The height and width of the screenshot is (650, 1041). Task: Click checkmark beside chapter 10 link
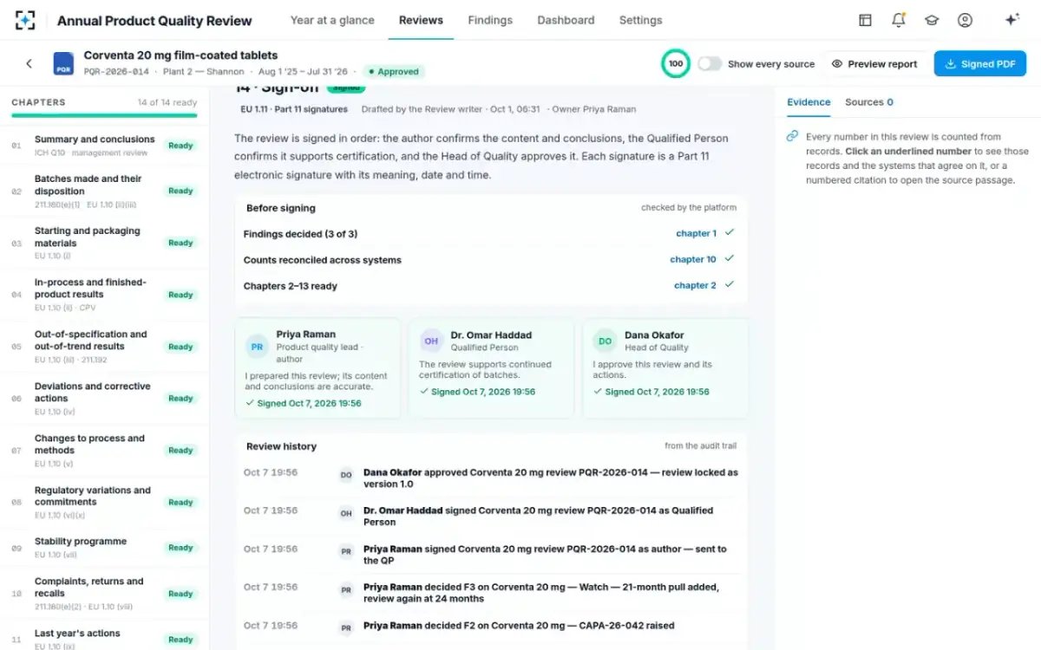click(x=730, y=259)
